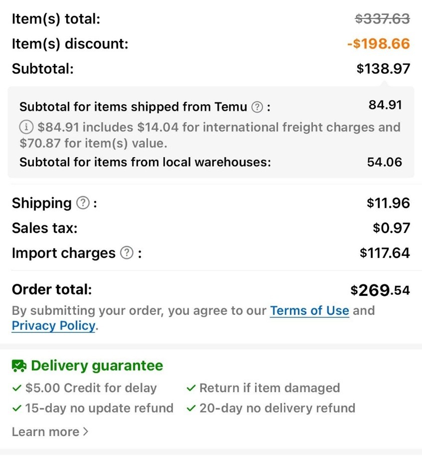Tap the $269.54 order total amount
This screenshot has height=460, width=422.
(380, 290)
